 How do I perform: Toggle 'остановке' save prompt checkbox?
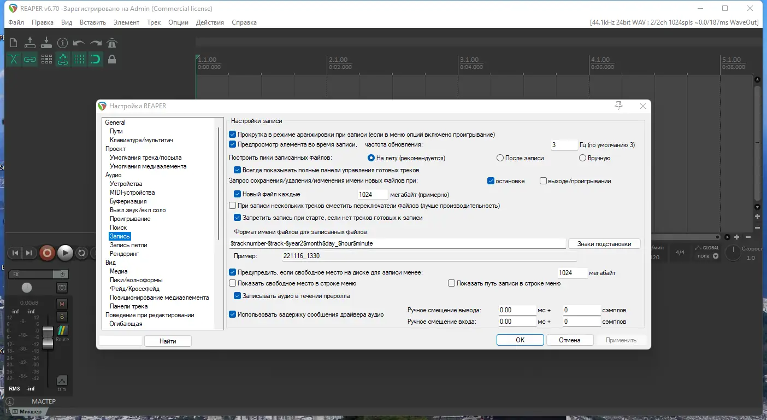point(491,181)
